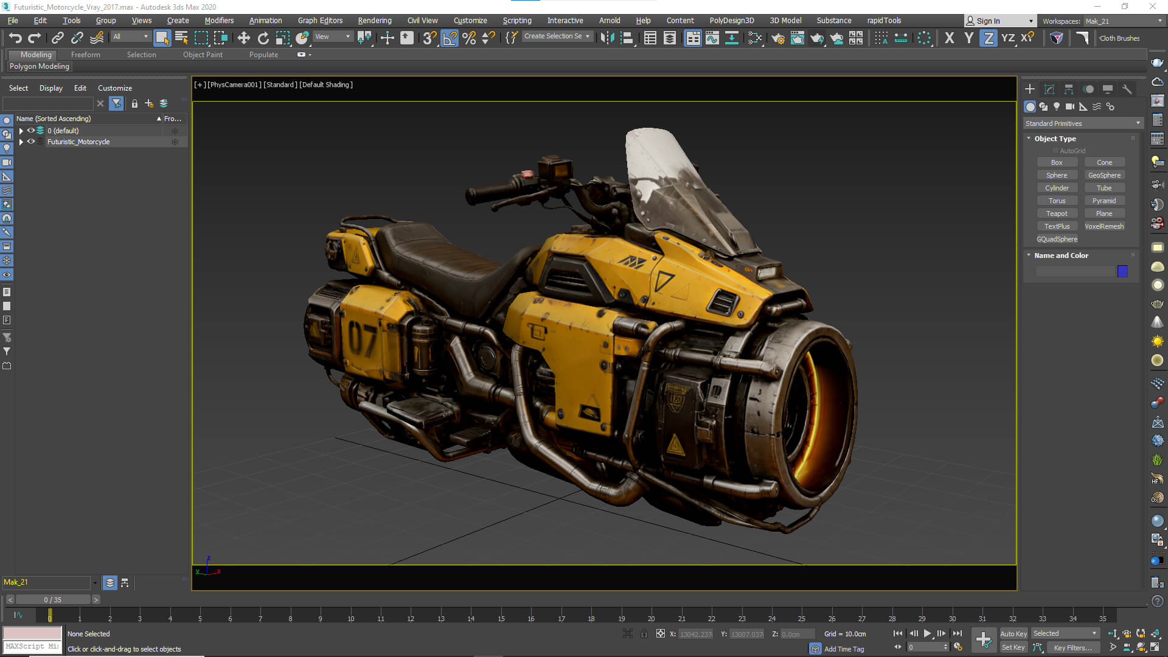Viewport: 1168px width, 657px height.
Task: Enable the AutoGrid checkbox
Action: 1055,151
